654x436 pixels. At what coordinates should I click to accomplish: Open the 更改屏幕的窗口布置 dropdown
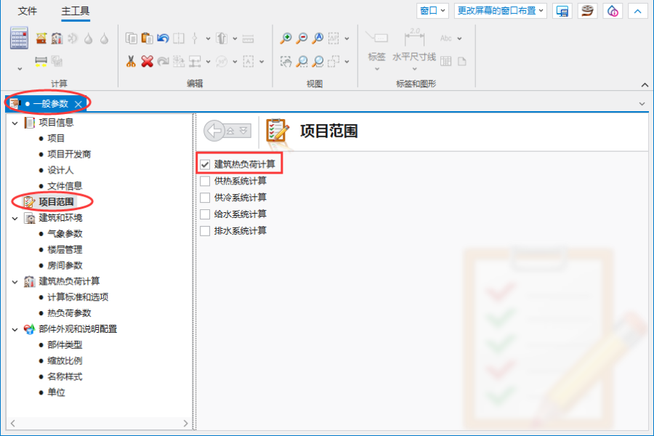pos(501,11)
